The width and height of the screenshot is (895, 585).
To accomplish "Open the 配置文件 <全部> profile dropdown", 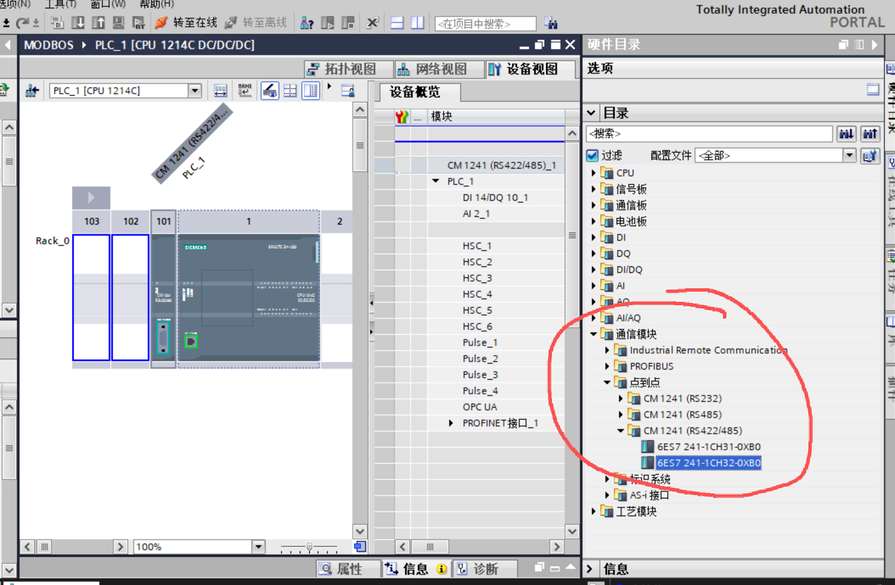I will point(849,155).
